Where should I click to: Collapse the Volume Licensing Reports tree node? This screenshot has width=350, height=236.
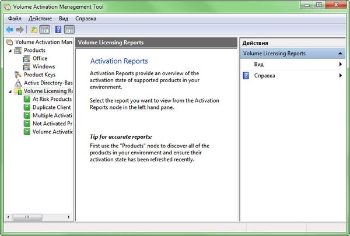point(10,91)
